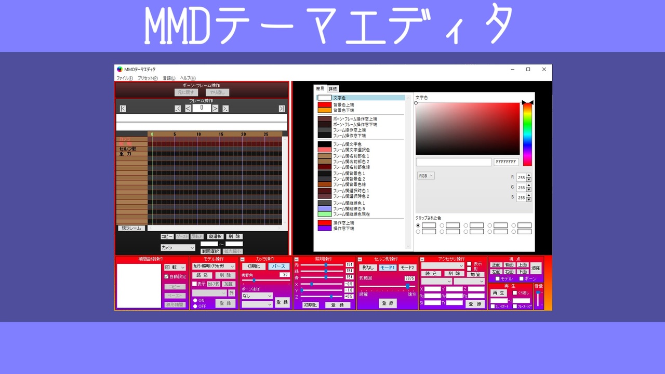The image size is (665, 374).
Task: Click the hex color FFFFFFFF field
Action: (506, 162)
